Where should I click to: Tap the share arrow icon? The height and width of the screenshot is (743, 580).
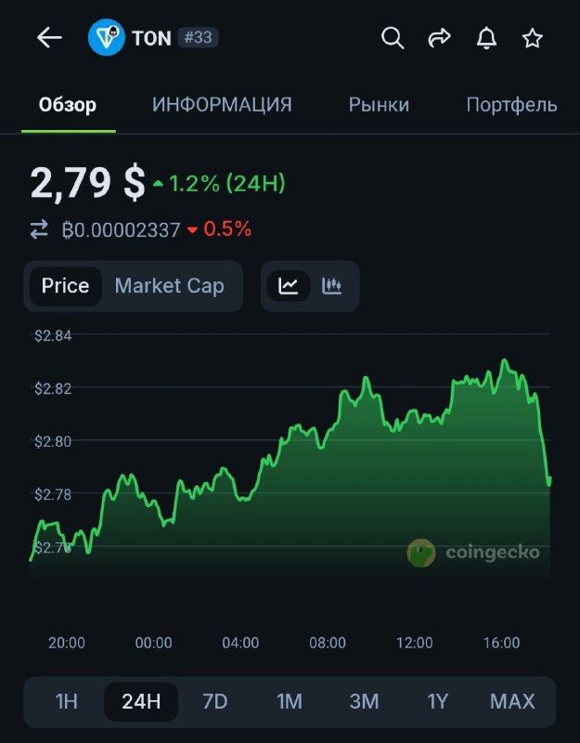(x=439, y=38)
